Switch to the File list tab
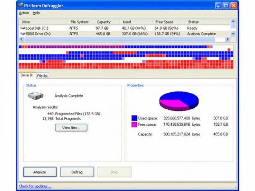 point(42,76)
